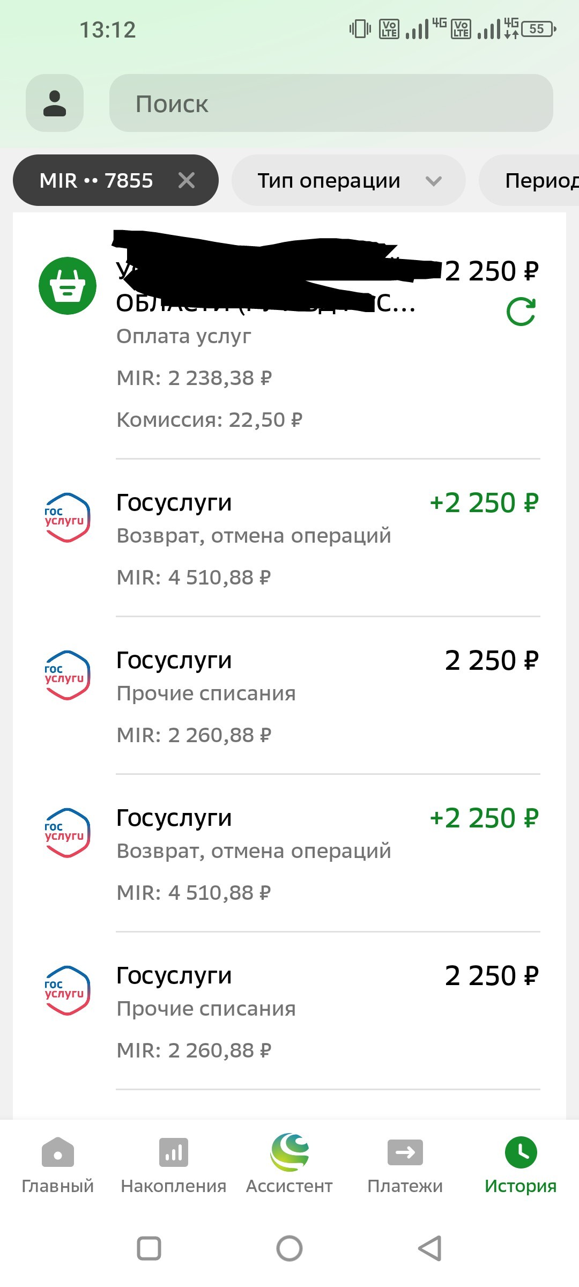Tap the Накопления chart icon
This screenshot has width=579, height=1287.
pyautogui.click(x=174, y=1153)
